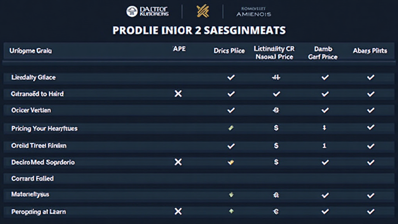Click the X mark in Peropding at Learn row
The image size is (398, 224).
(x=178, y=212)
